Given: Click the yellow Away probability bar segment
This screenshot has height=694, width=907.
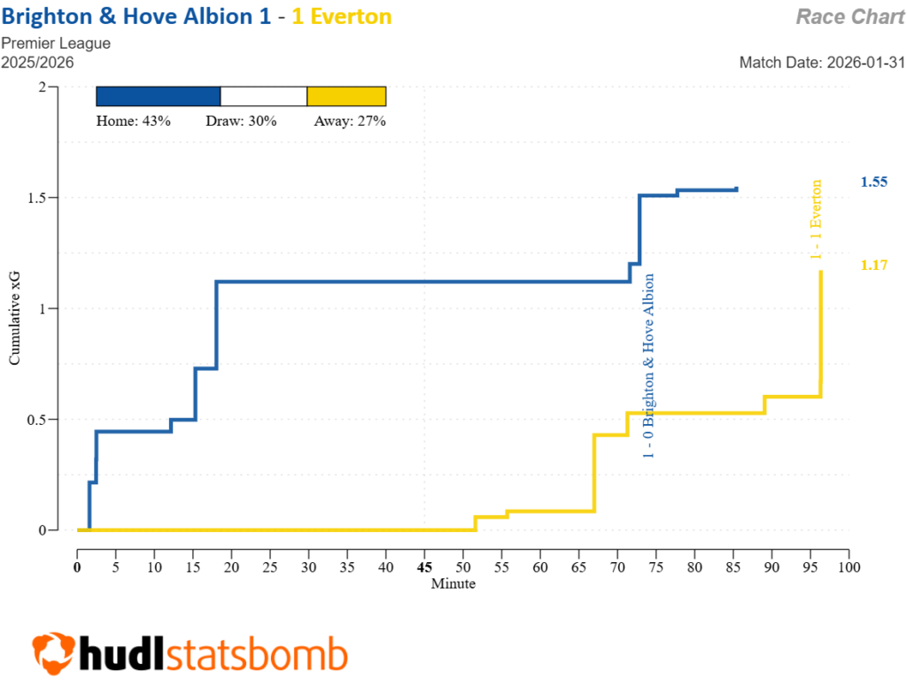Looking at the screenshot, I should (x=346, y=96).
